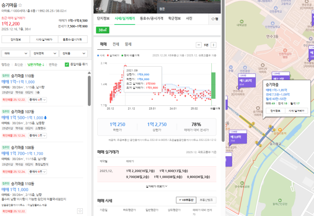The image size is (314, 216).
Task: Select the 매 1.85억 price marker
Action: pos(247,80)
